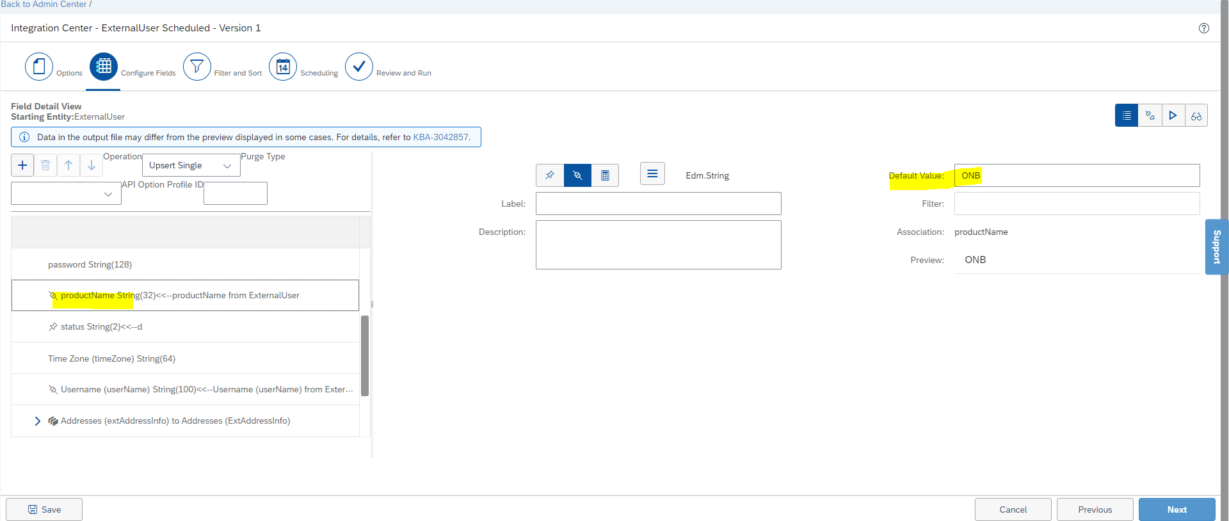1229x521 pixels.
Task: Open the more options hamburger icon
Action: click(x=652, y=173)
